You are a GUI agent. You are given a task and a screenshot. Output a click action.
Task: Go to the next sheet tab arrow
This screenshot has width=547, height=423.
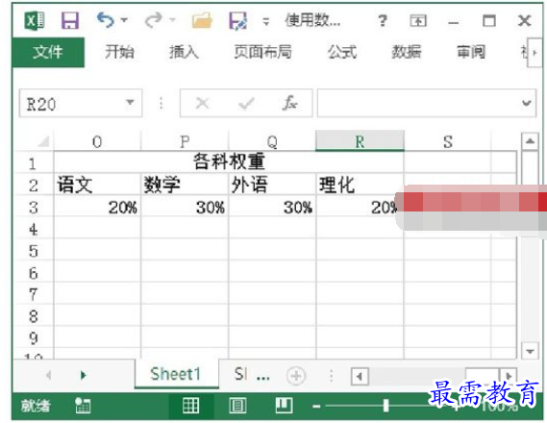83,375
